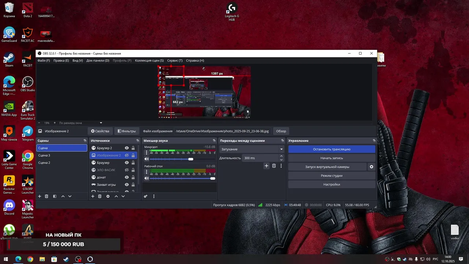
Task: Hide the Захват игры source
Action: [x=127, y=185]
